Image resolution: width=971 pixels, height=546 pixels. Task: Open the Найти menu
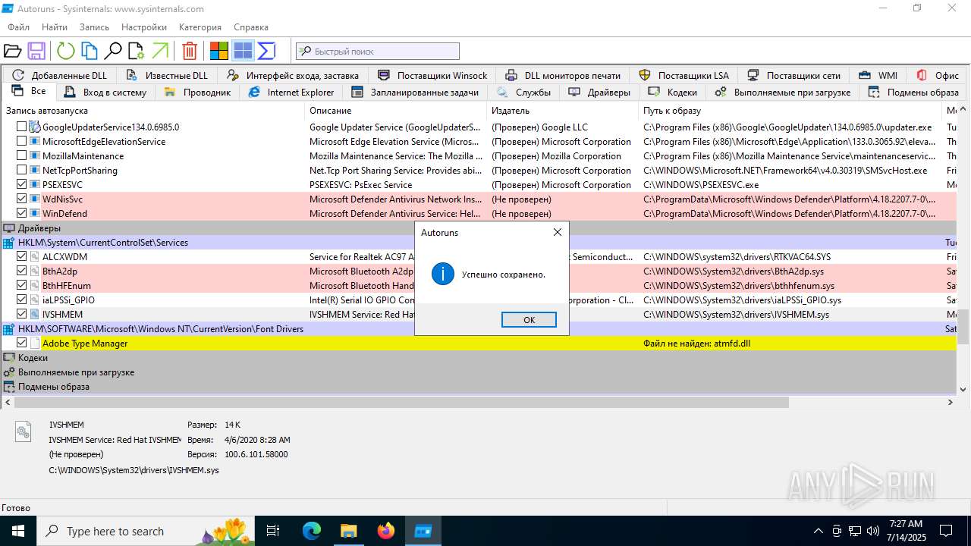point(55,27)
